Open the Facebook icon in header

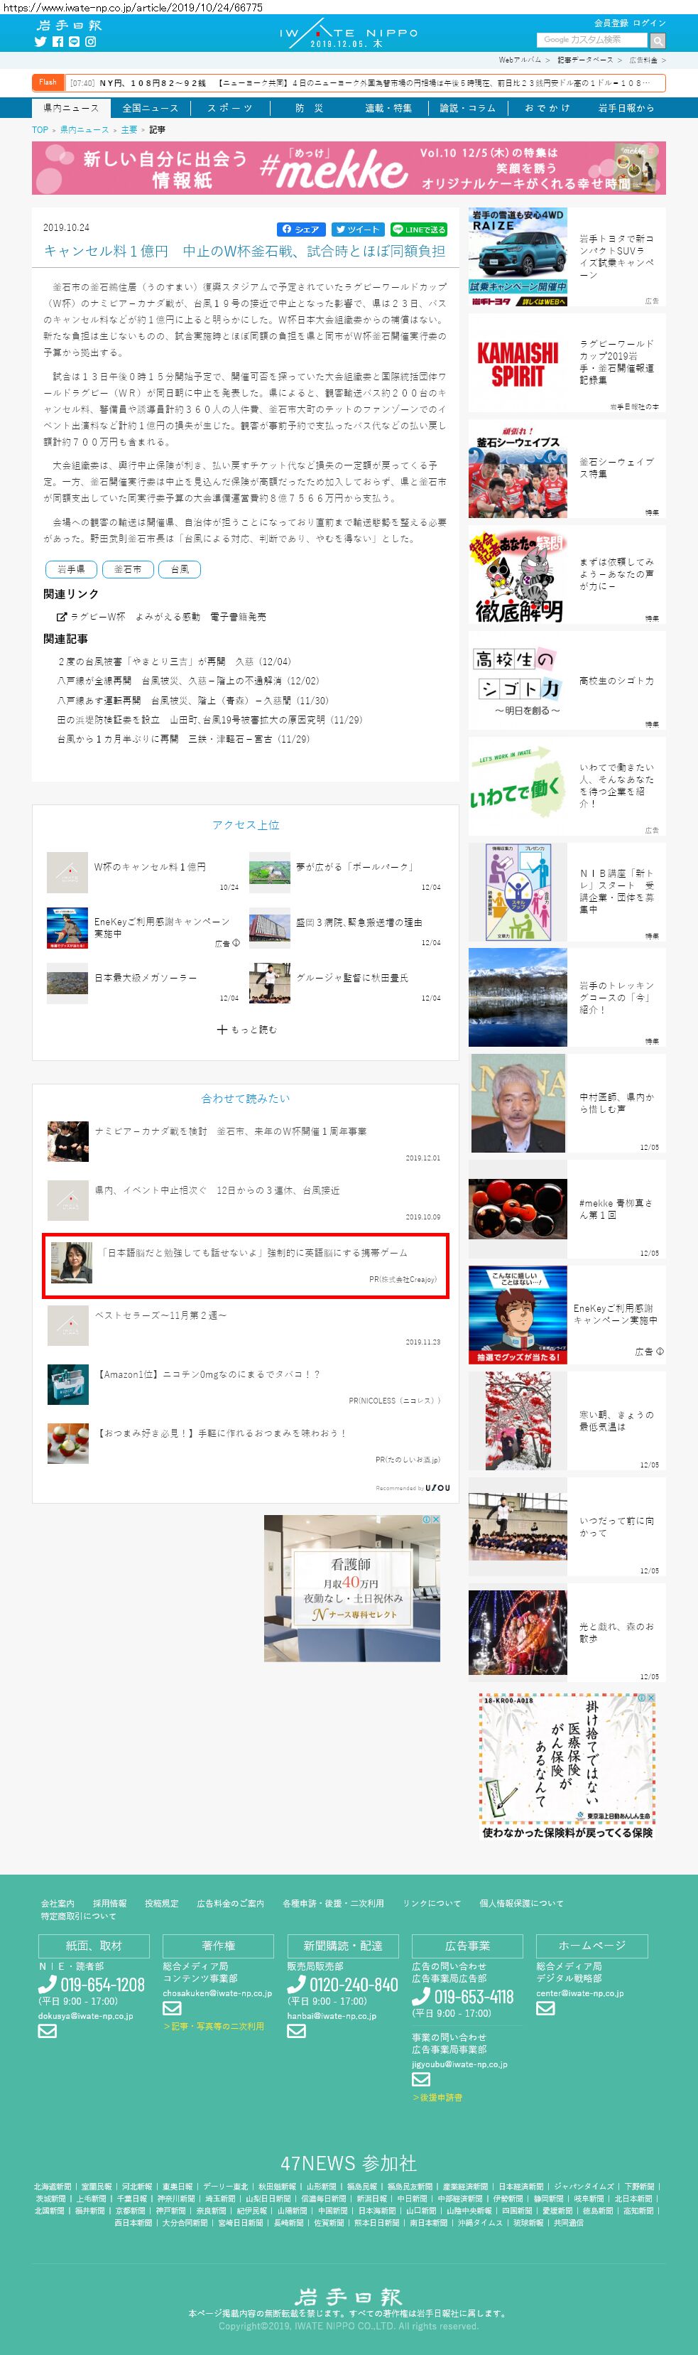pos(58,42)
